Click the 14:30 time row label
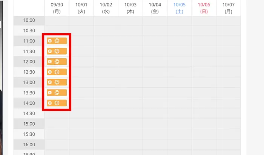The height and width of the screenshot is (155, 264). point(29,113)
